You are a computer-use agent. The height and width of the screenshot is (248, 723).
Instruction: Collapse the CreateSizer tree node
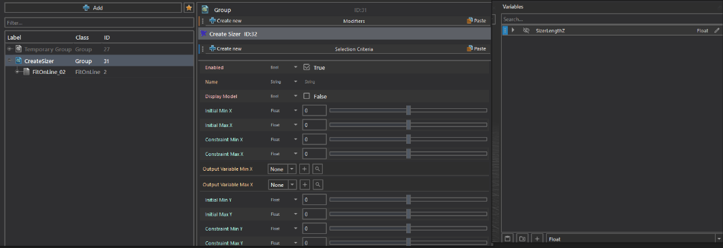click(x=9, y=61)
